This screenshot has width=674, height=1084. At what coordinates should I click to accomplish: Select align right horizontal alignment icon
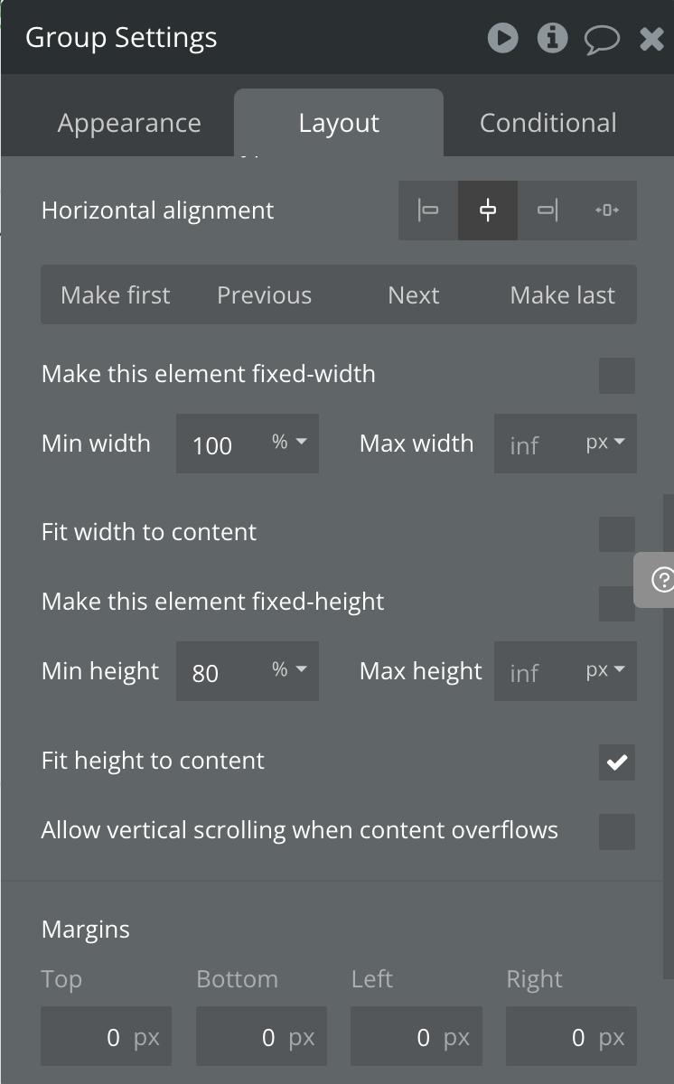(548, 210)
